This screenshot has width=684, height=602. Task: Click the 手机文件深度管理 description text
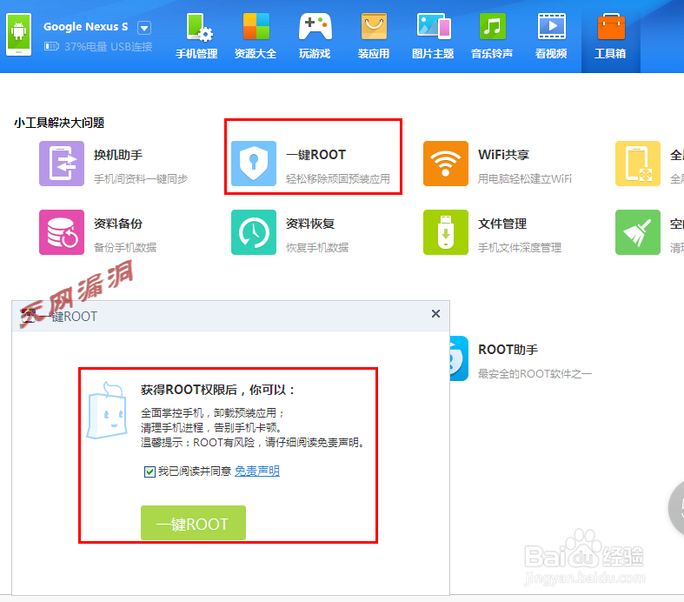[x=520, y=248]
